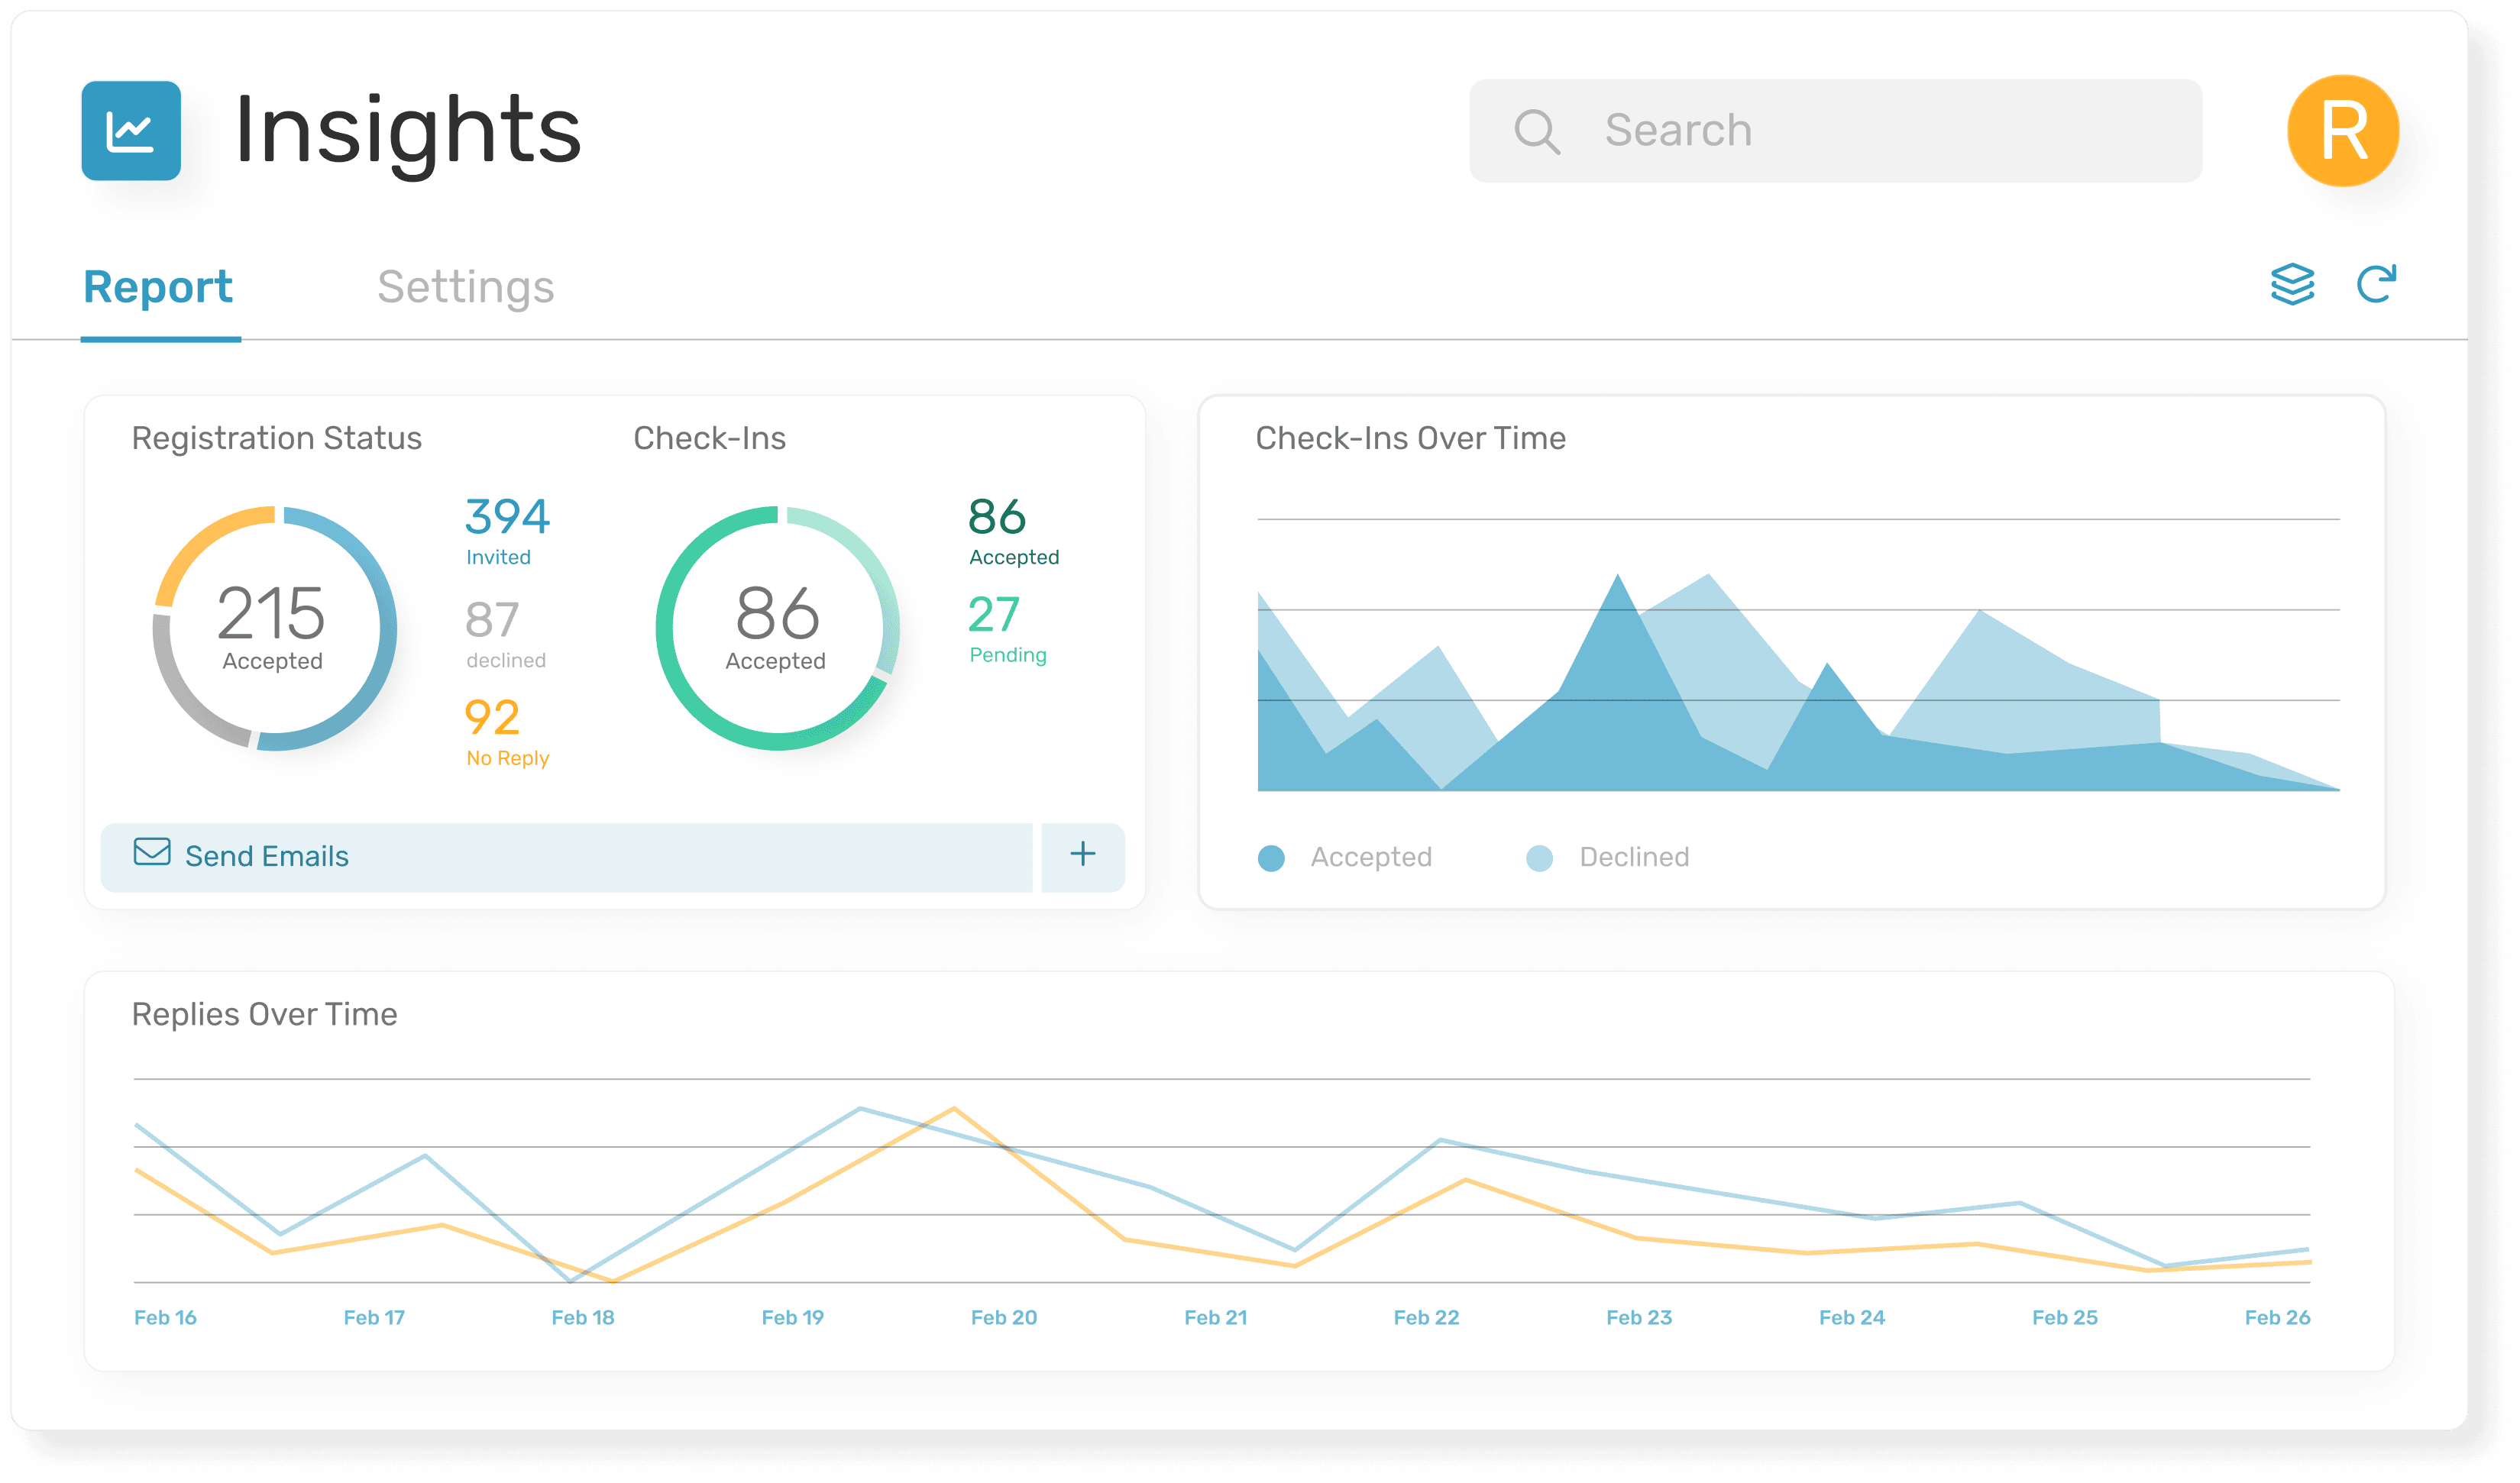Viewport: 2520px width, 1483px height.
Task: Switch to the Settings tab
Action: [x=466, y=287]
